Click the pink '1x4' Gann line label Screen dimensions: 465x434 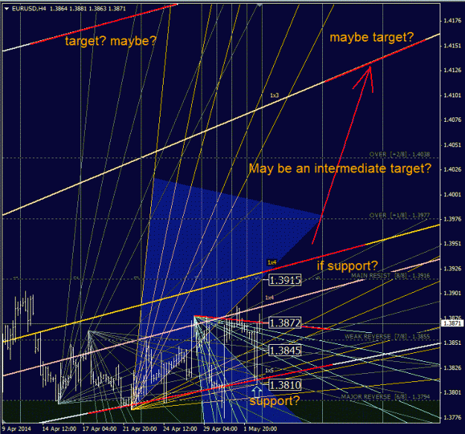pos(269,297)
